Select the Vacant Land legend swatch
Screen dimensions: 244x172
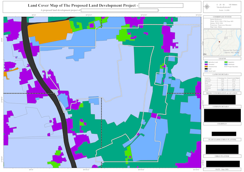point(206,71)
